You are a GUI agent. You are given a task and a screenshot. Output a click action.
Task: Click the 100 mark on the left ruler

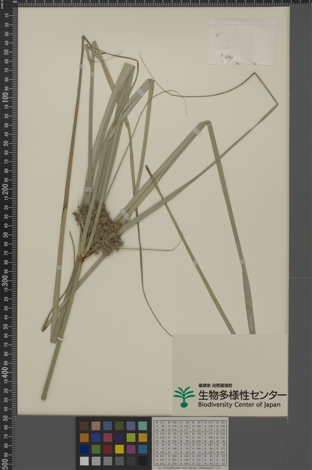coord(5,97)
